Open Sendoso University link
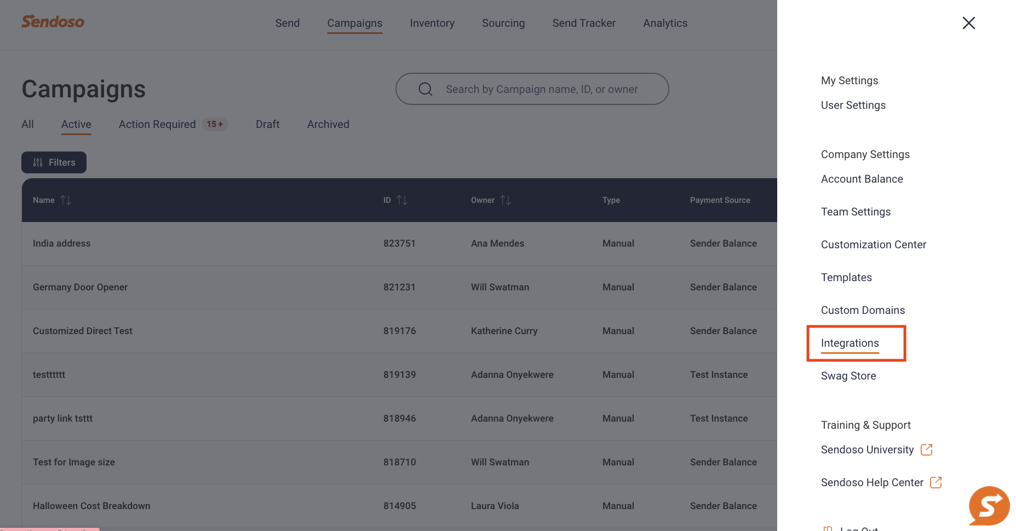The height and width of the screenshot is (531, 1016). coord(868,450)
